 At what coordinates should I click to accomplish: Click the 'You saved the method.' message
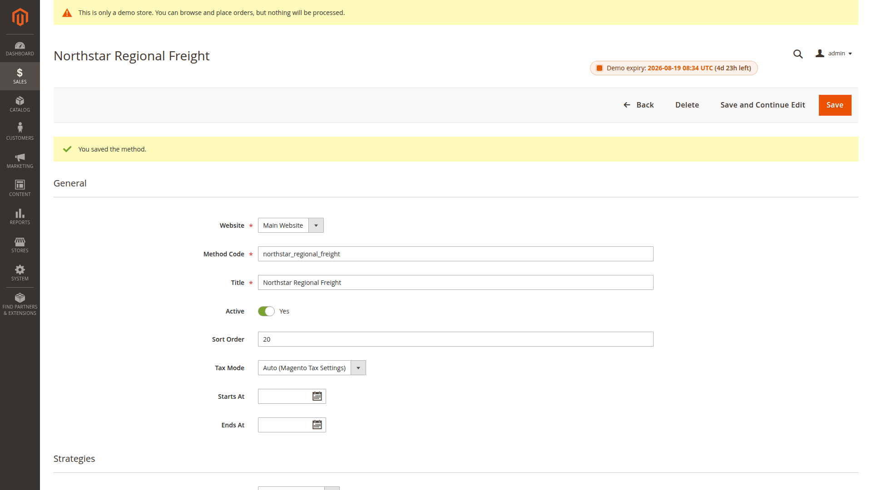(x=112, y=149)
